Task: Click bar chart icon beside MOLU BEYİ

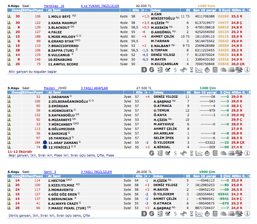Action: click(9, 17)
